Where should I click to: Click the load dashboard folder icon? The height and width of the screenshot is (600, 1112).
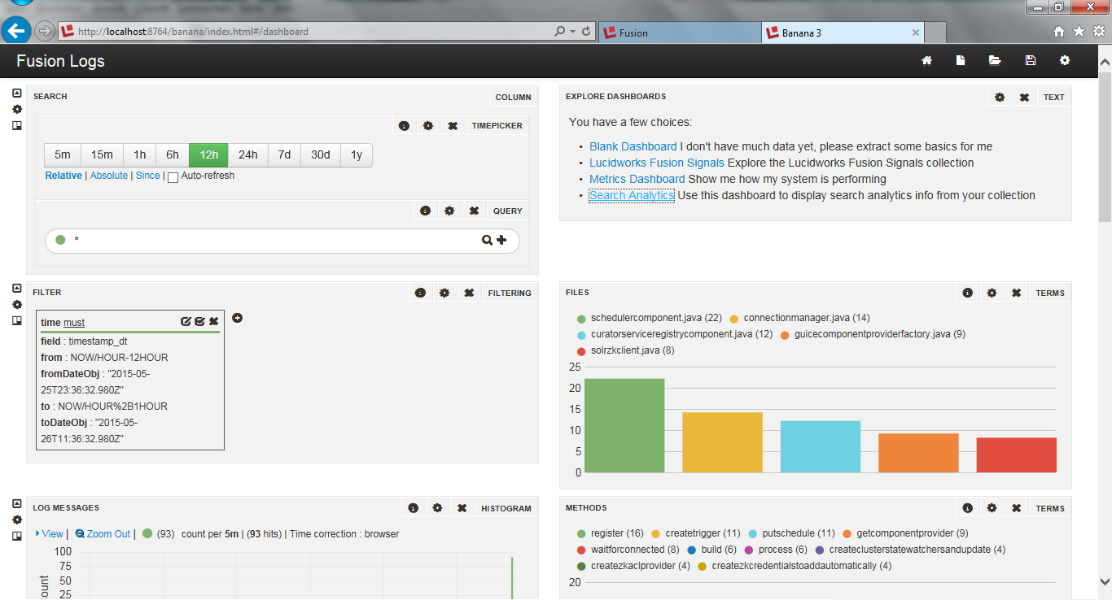pyautogui.click(x=995, y=61)
